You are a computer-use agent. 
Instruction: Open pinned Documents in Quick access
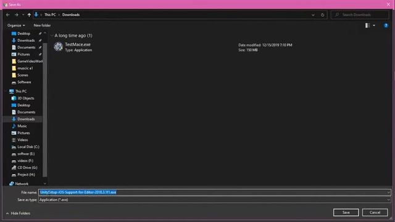(26, 47)
